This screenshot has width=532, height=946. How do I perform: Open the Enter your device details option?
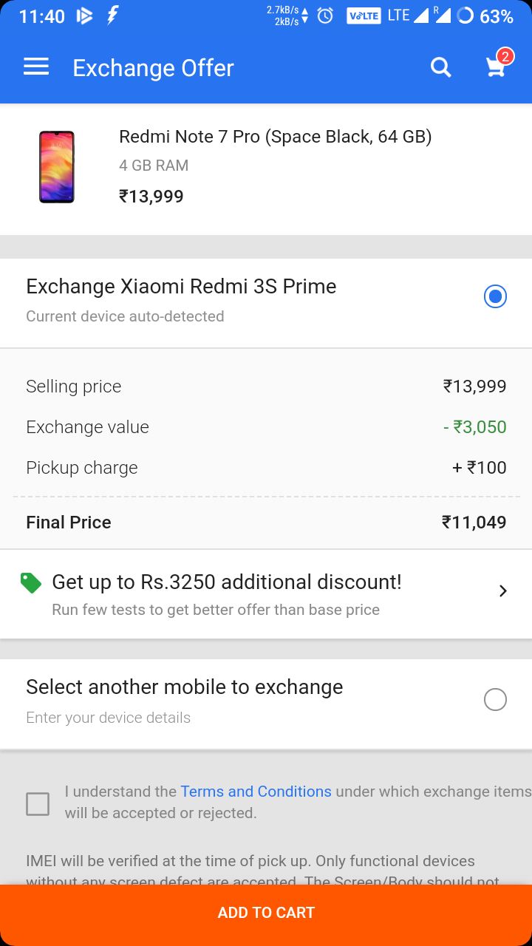[108, 718]
